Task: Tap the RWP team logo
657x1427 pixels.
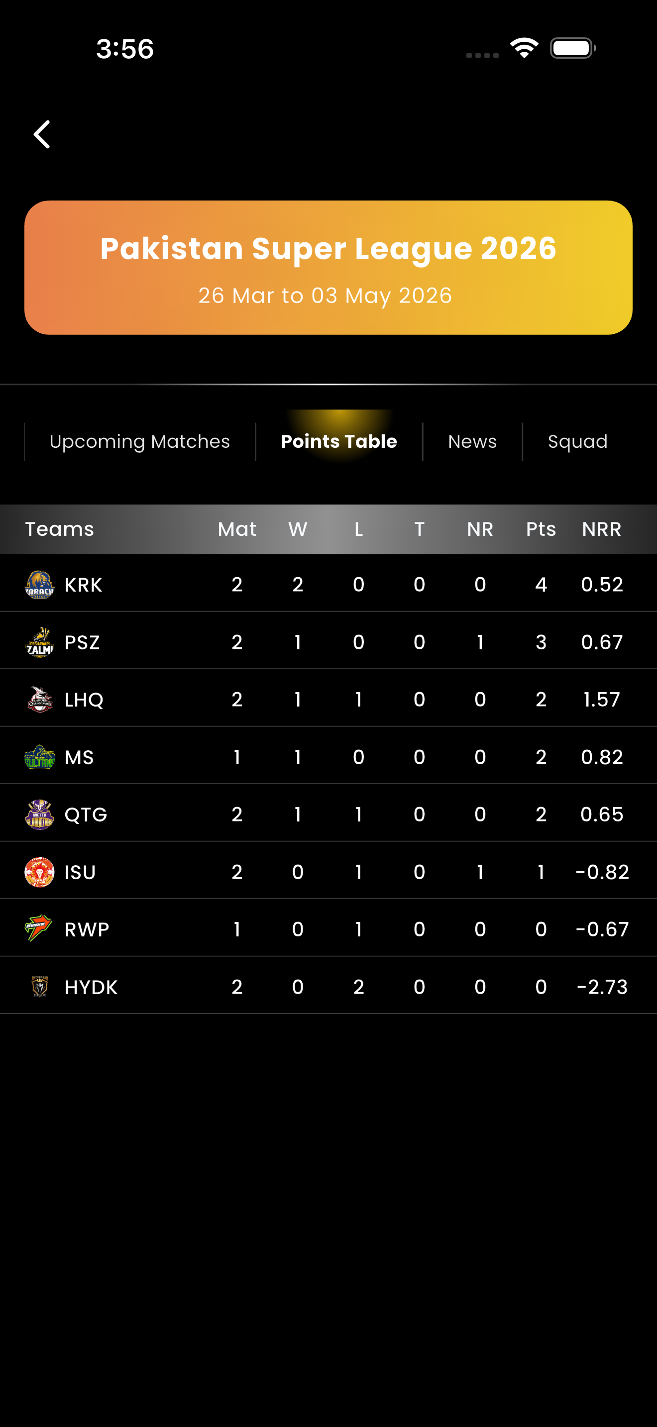Action: [39, 929]
